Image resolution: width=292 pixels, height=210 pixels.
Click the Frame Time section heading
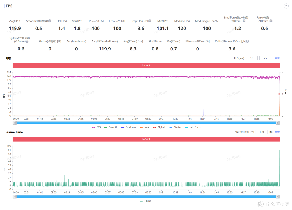(x=14, y=132)
